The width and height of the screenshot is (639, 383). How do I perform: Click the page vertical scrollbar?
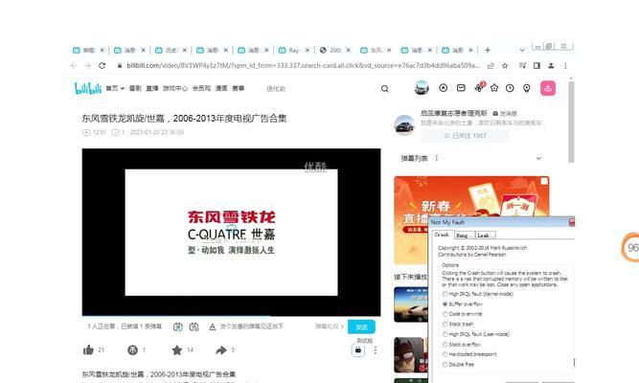pyautogui.click(x=571, y=123)
